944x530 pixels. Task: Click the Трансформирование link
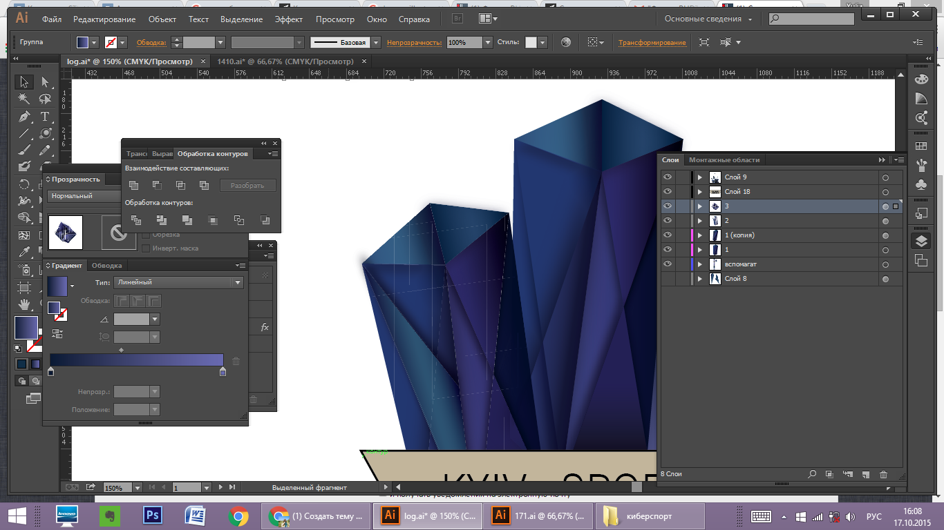click(x=652, y=43)
